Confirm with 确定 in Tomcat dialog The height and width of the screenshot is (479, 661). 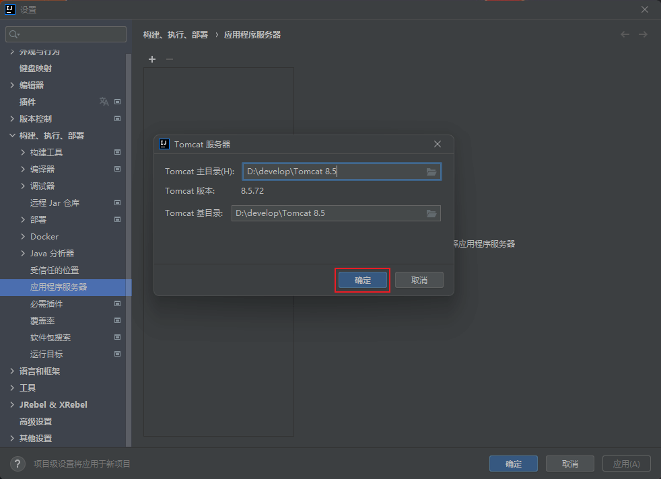point(363,280)
